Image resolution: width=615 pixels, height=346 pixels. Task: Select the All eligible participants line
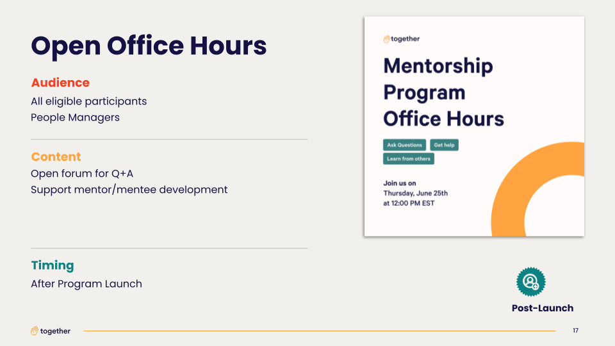(89, 102)
